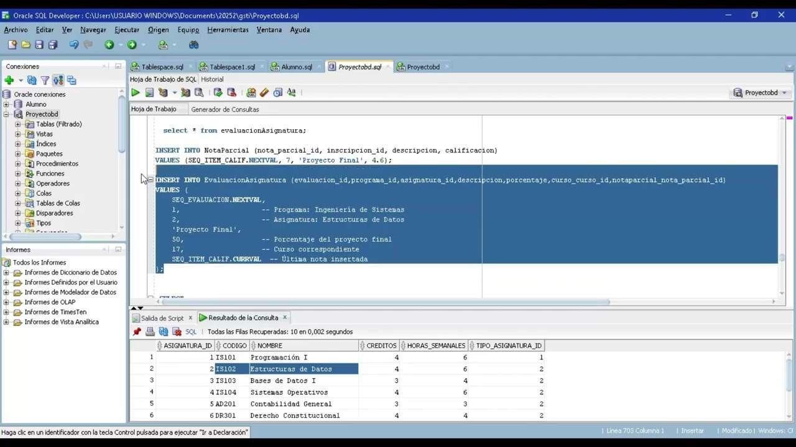Screen dimensions: 796x447
Task: Apply filter in Conexiones panel
Action: [45, 80]
